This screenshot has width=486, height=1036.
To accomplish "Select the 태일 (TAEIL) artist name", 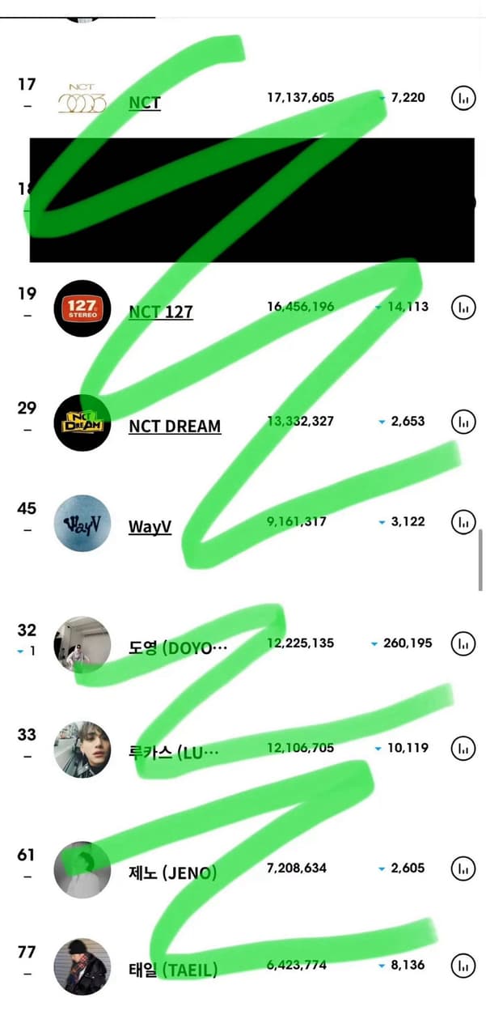I will [x=173, y=970].
